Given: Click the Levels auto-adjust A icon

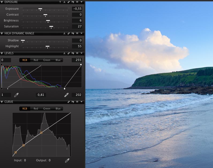Looking at the screenshot, I should pos(64,53).
